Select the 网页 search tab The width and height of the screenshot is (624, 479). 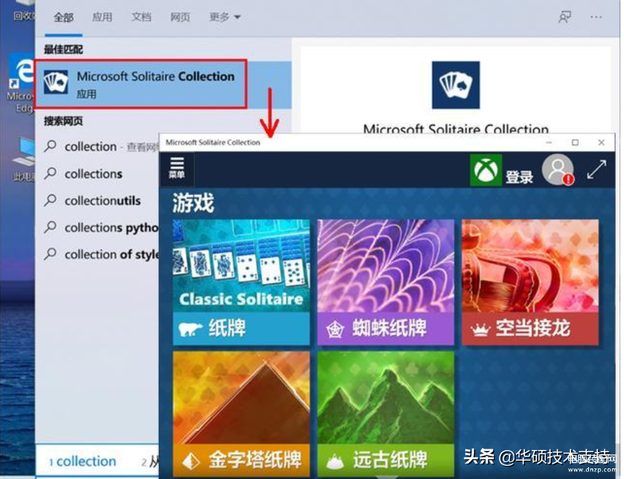tap(180, 17)
